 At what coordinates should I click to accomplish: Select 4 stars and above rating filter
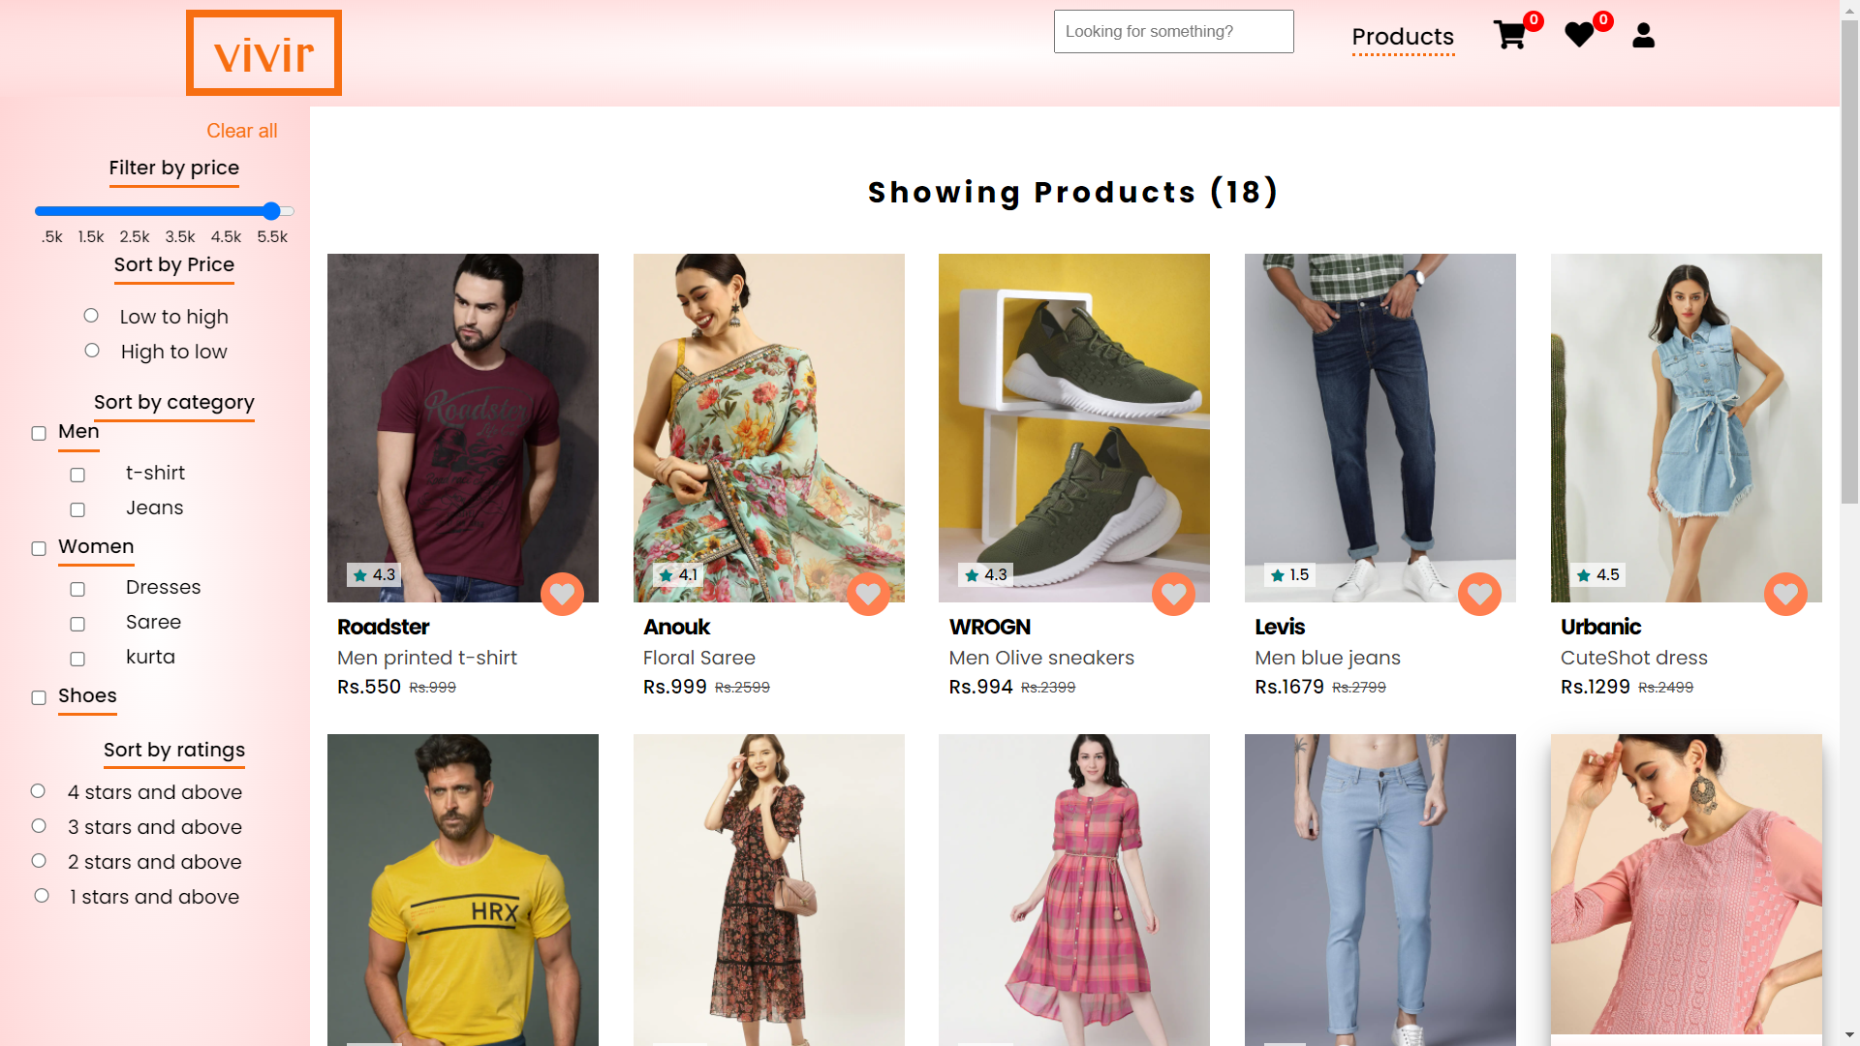coord(39,790)
